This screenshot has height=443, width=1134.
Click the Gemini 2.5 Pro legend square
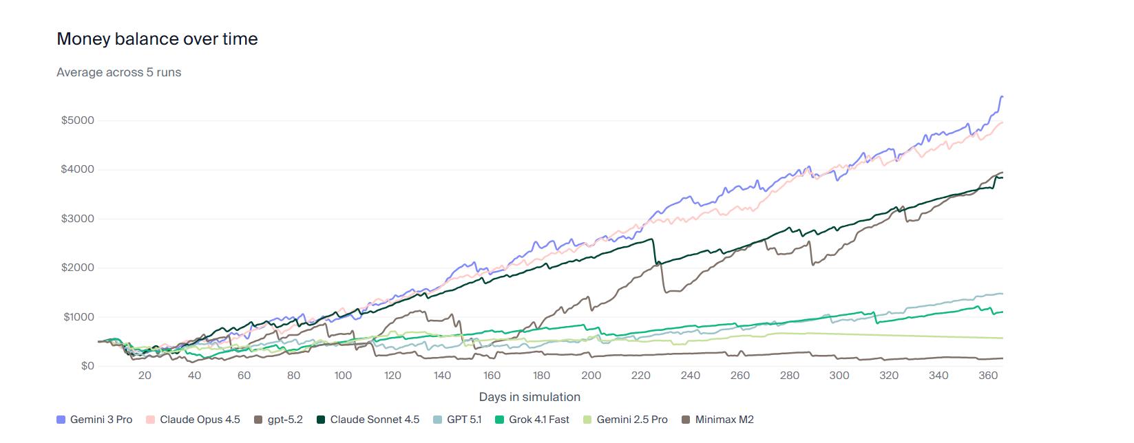coord(587,420)
